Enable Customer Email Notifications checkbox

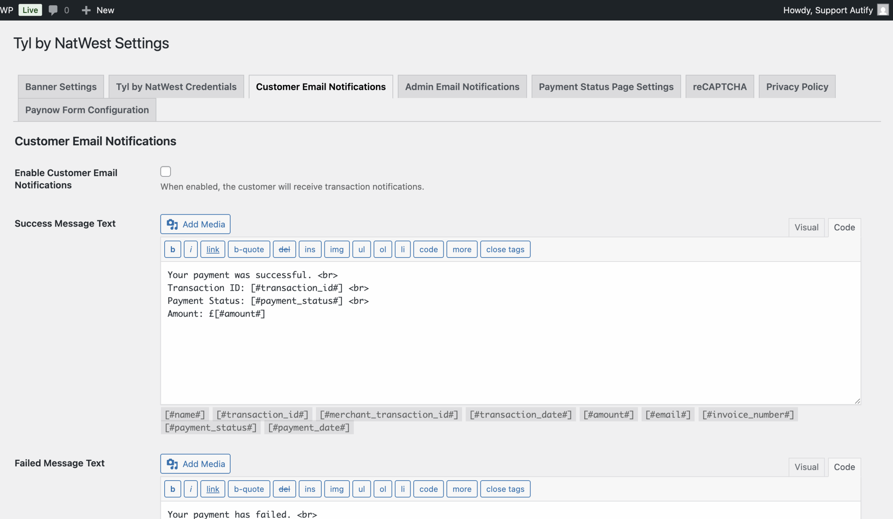pyautogui.click(x=165, y=172)
